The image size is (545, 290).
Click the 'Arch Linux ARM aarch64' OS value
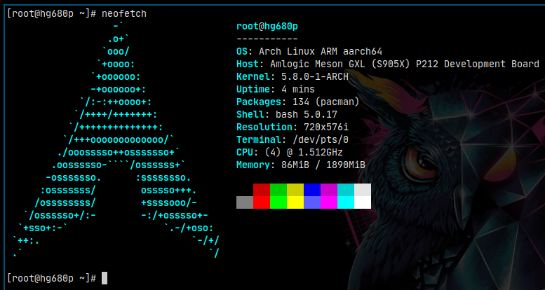pos(321,51)
